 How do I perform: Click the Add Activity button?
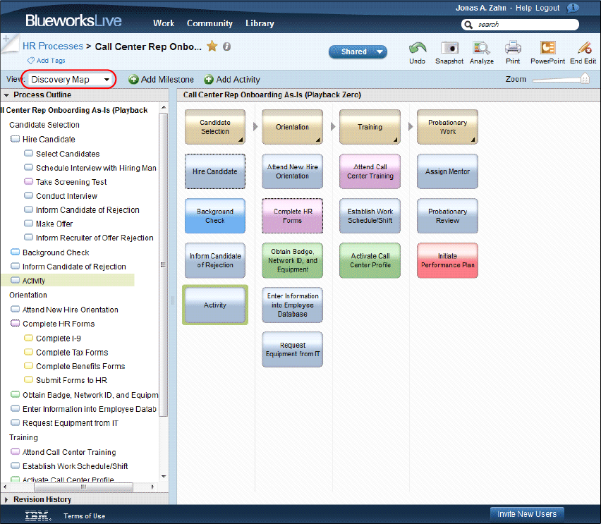click(x=232, y=80)
